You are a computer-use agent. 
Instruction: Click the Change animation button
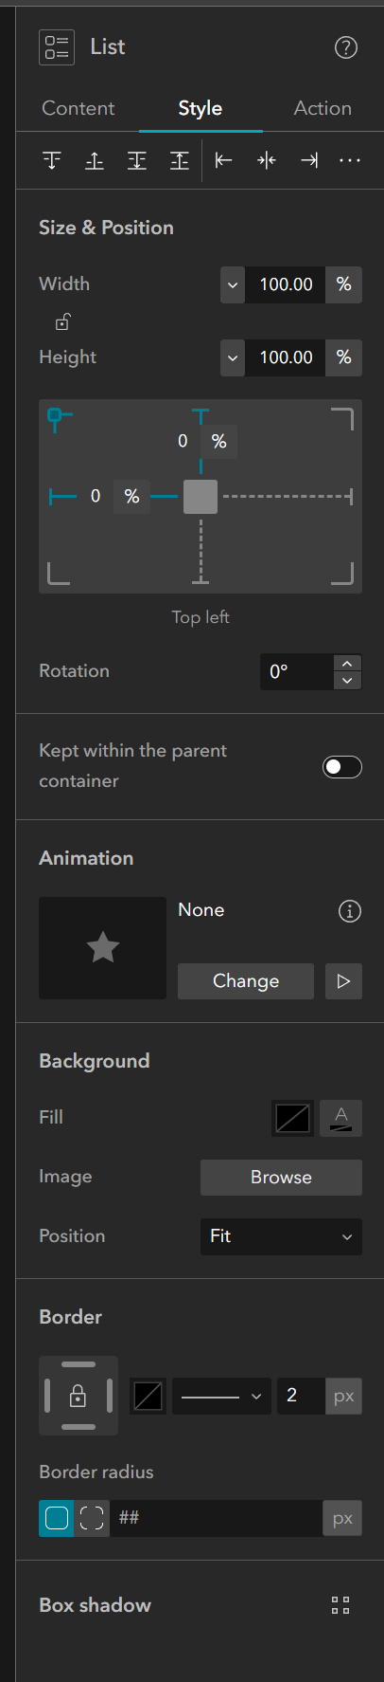(246, 981)
